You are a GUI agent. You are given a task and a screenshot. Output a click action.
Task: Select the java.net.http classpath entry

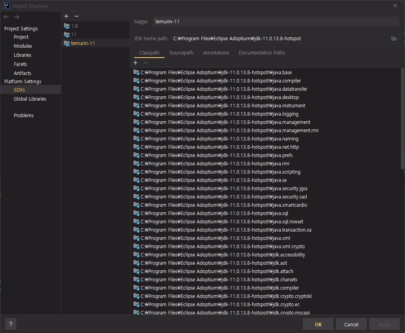[266, 147]
